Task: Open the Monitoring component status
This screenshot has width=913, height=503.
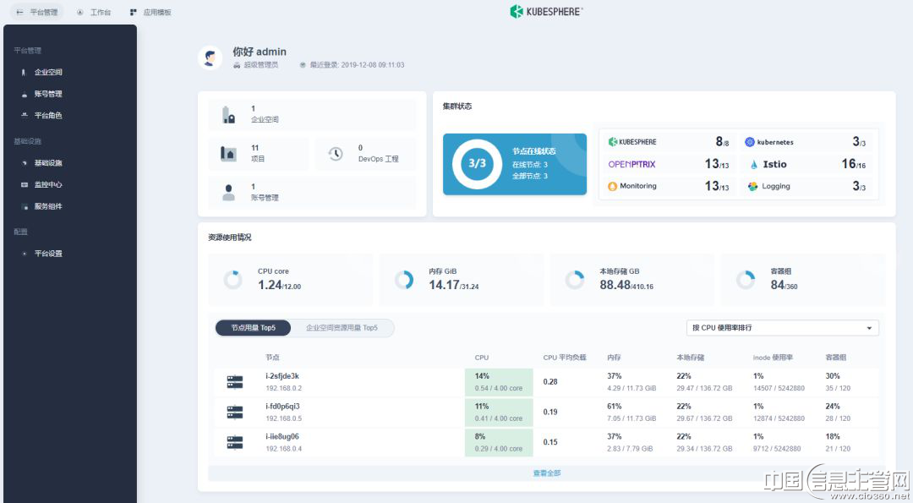Action: (x=669, y=186)
